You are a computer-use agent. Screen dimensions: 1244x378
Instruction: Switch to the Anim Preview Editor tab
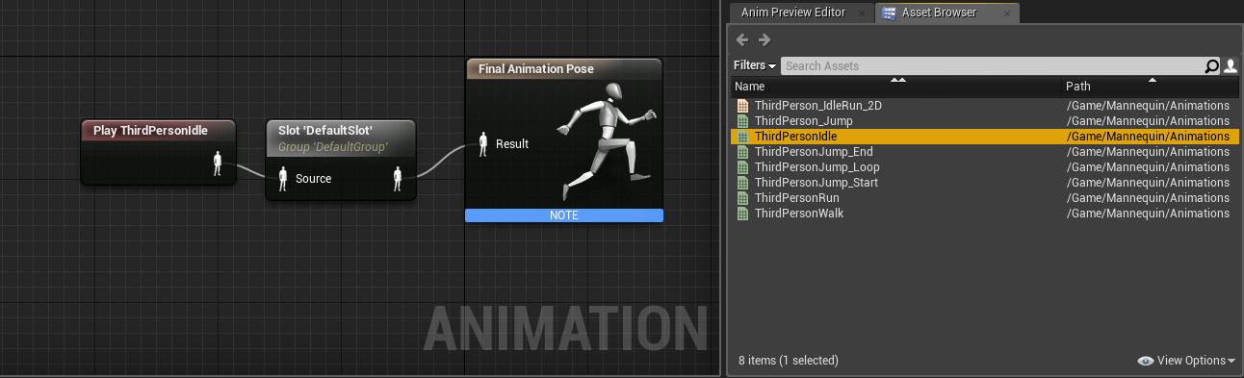pyautogui.click(x=793, y=13)
